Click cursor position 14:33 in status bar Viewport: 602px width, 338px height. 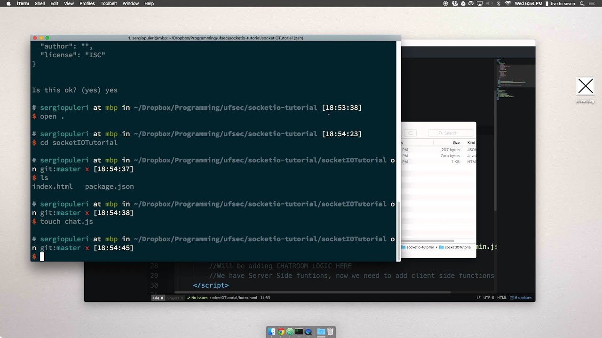pos(265,298)
